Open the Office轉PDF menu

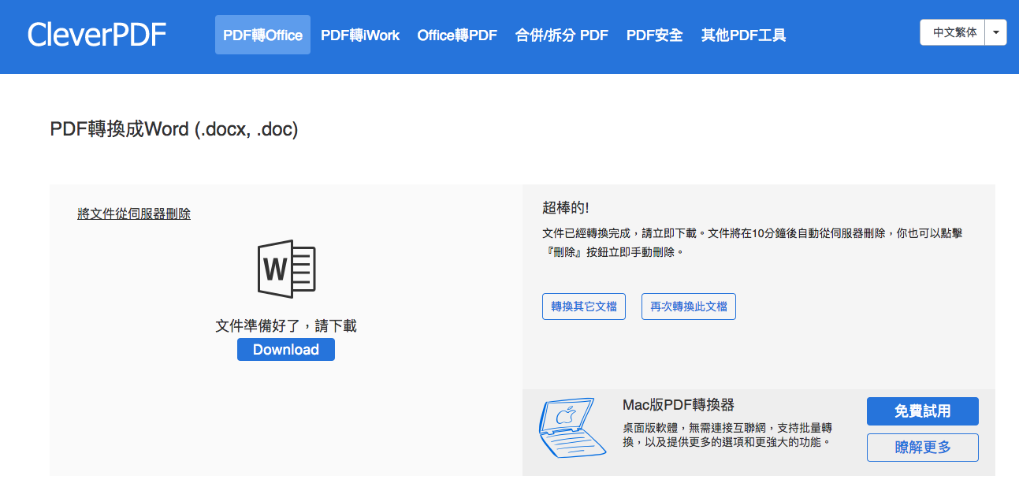click(x=457, y=35)
